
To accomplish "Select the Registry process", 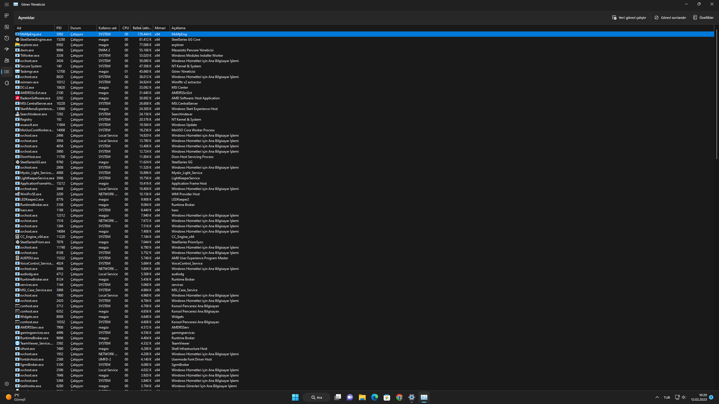I will 364,119.
